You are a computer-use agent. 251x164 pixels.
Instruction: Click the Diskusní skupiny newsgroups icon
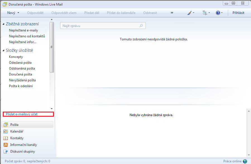tap(5, 151)
